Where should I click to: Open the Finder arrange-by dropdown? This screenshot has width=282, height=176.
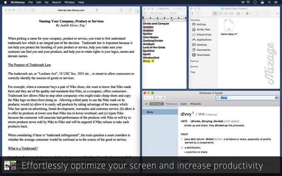pos(239,14)
